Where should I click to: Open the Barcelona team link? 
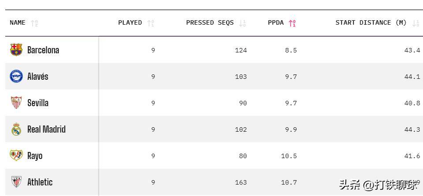click(43, 50)
